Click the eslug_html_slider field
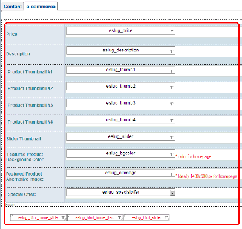Screen dimensions: 242x229 [146, 217]
